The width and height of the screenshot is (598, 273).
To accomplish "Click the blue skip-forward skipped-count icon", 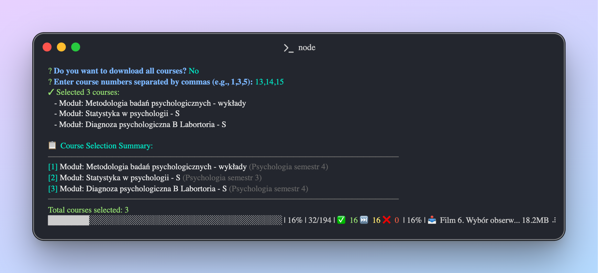I will tap(364, 220).
